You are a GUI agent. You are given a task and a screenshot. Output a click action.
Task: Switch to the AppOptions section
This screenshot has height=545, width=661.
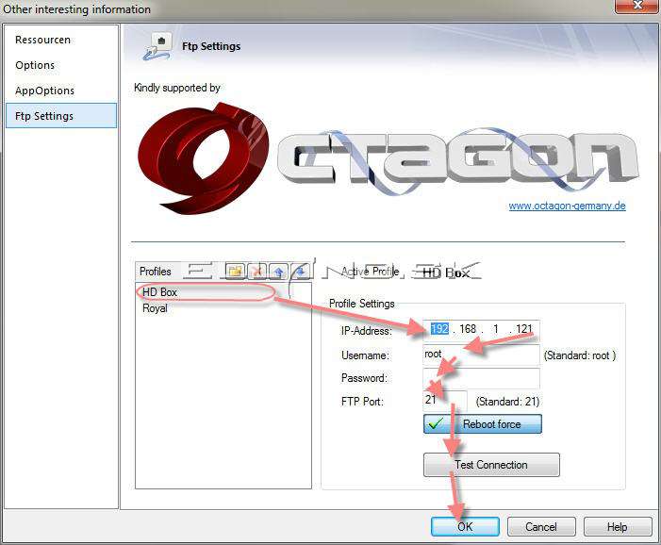pyautogui.click(x=44, y=91)
